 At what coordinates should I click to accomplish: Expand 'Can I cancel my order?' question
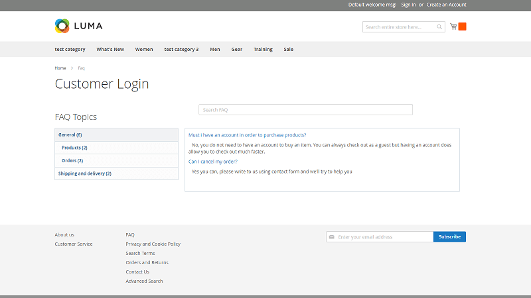tap(213, 162)
